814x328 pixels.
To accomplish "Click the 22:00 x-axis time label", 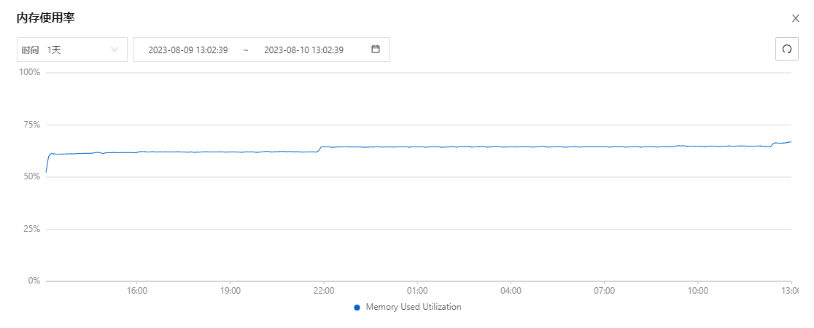I will pos(324,291).
